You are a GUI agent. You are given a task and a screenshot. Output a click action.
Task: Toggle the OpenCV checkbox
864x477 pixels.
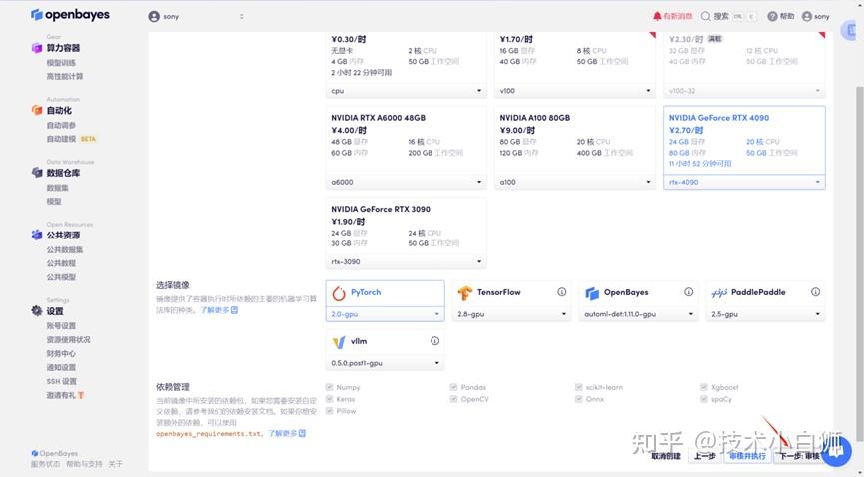point(454,399)
